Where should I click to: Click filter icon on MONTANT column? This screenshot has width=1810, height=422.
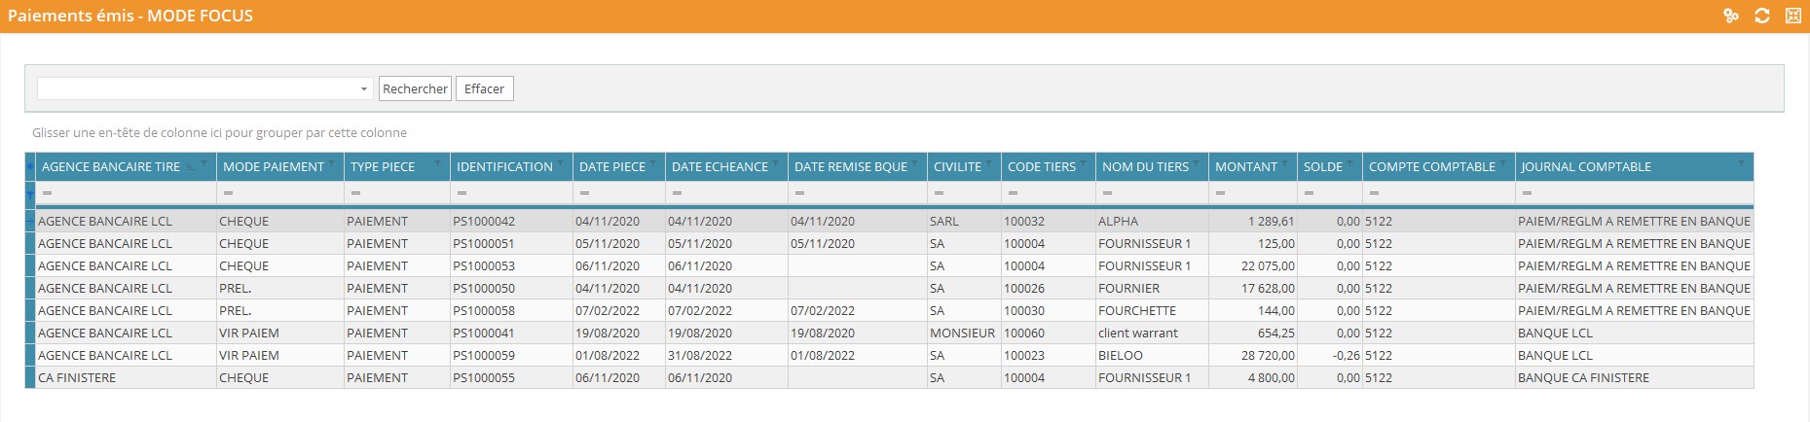(1285, 162)
